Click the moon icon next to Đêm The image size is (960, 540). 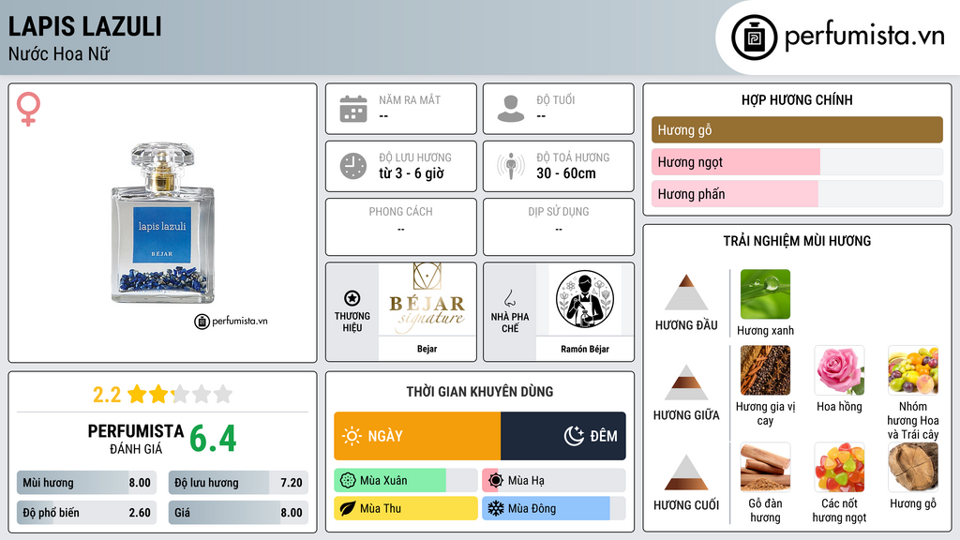tap(574, 436)
